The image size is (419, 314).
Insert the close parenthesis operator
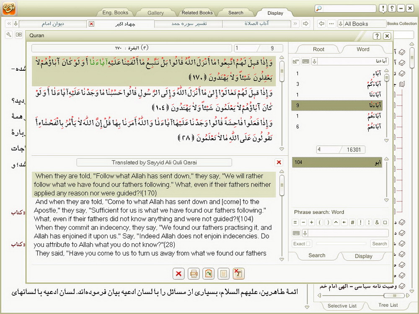(x=328, y=222)
